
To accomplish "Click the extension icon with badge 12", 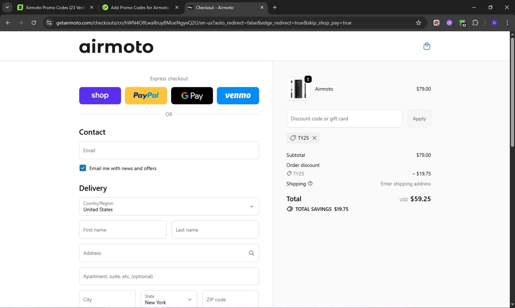I will (462, 23).
